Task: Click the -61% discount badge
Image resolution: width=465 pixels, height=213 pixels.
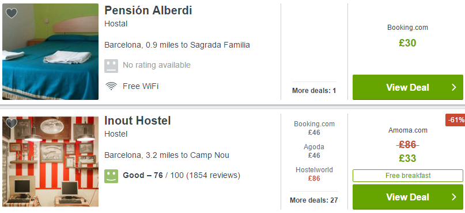Action: 456,120
